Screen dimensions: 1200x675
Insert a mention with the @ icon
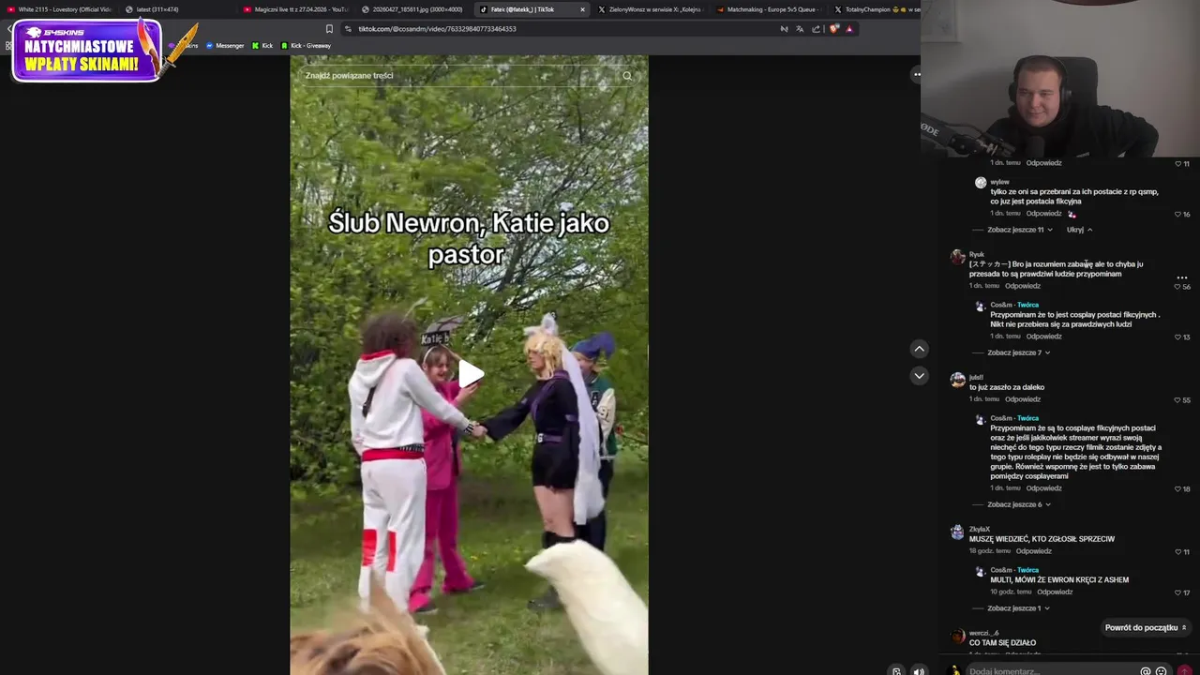[x=1145, y=670]
